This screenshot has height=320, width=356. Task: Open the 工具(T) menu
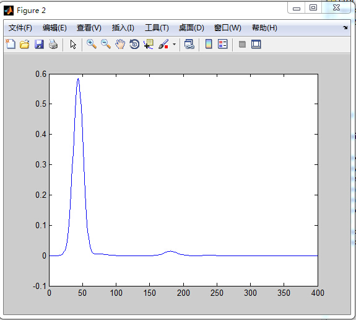[x=157, y=28]
